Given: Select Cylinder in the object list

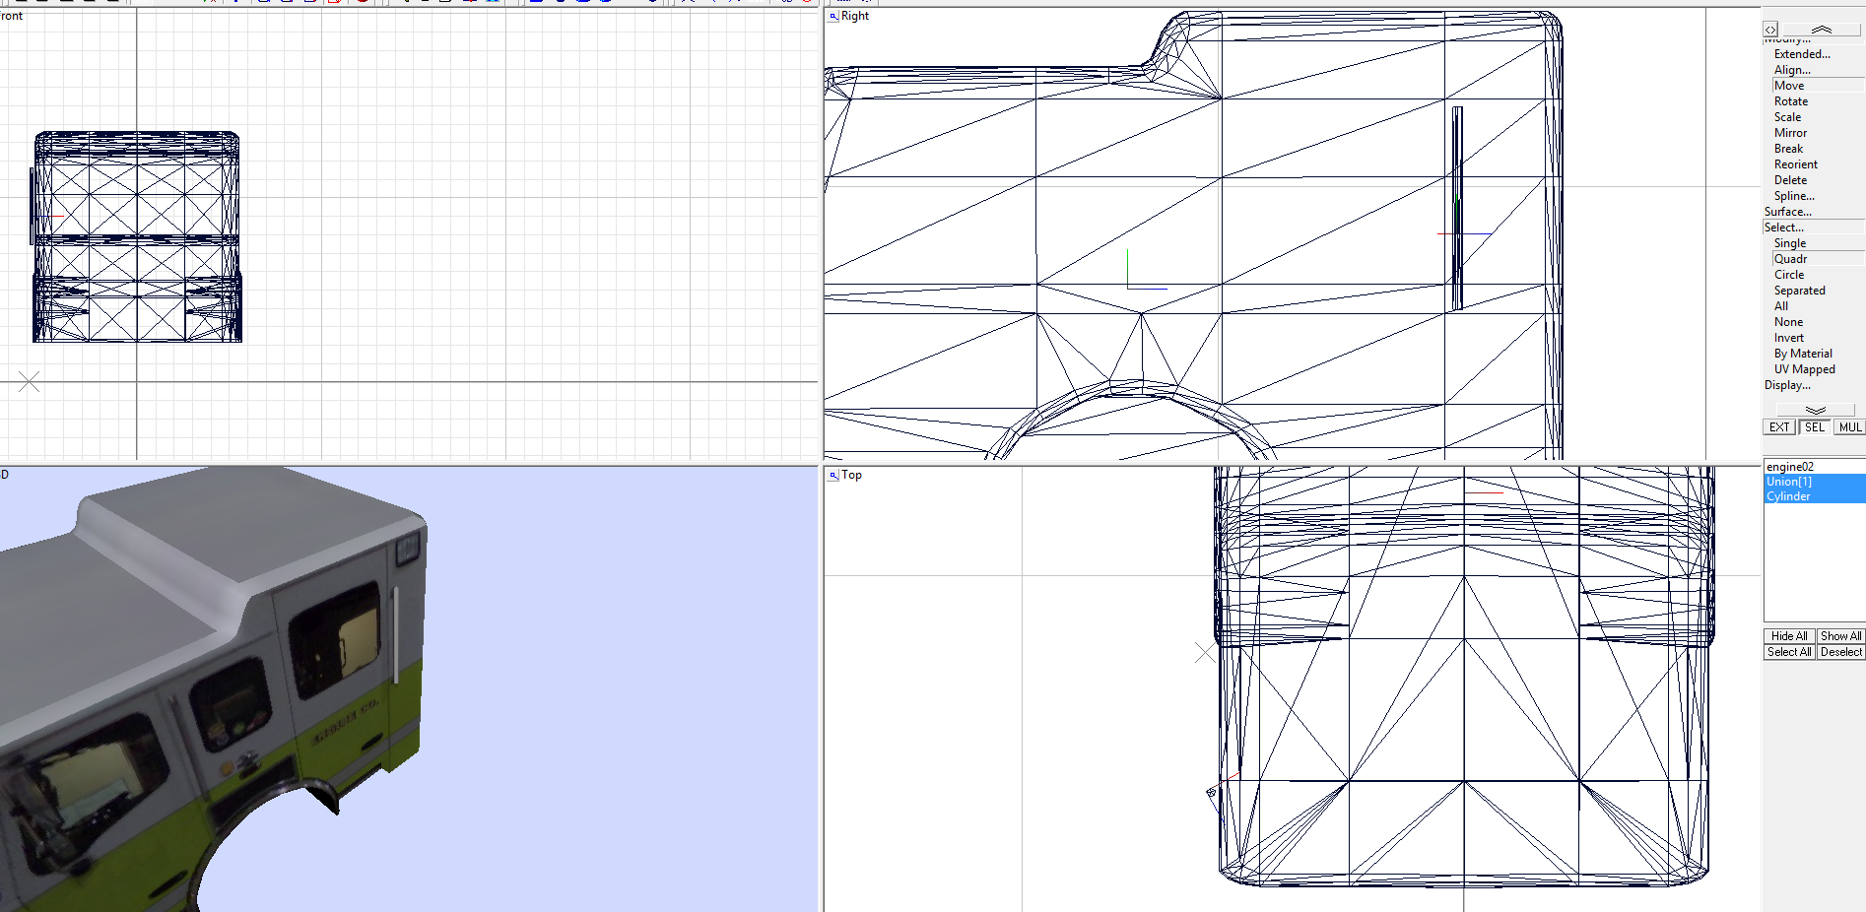Looking at the screenshot, I should click(1788, 496).
